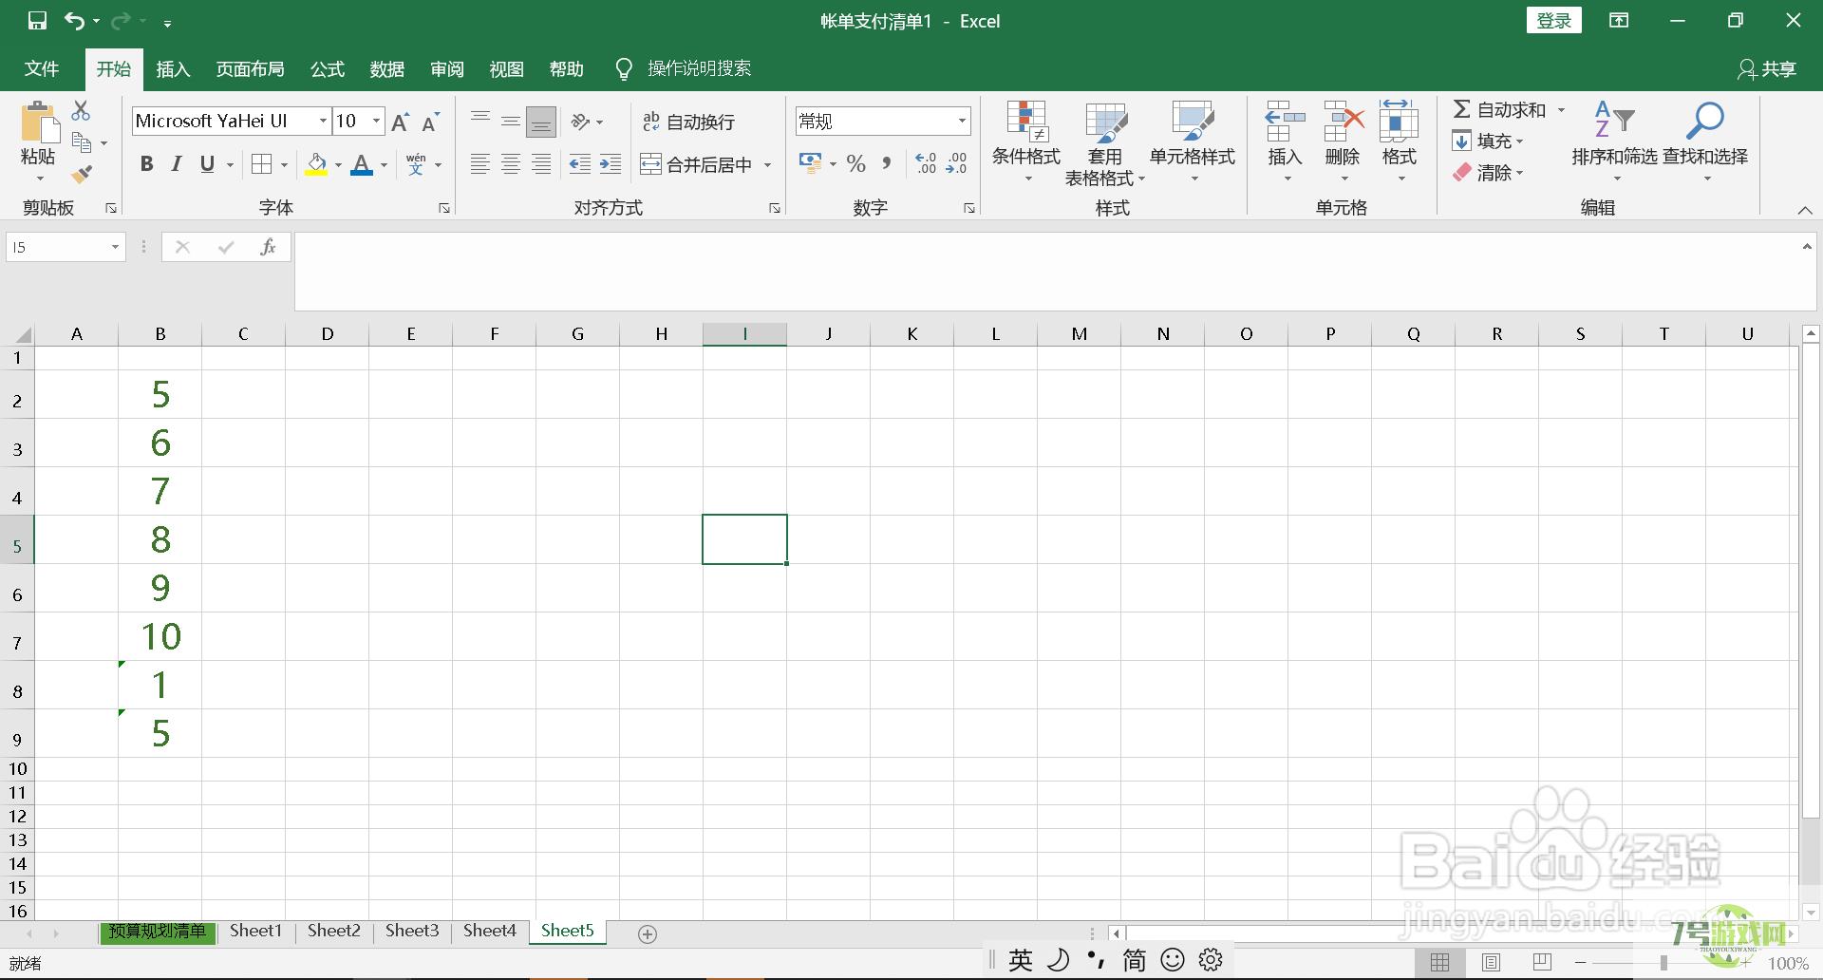Screen dimensions: 1823x980
Task: Click the Copy icon
Action: (x=83, y=143)
